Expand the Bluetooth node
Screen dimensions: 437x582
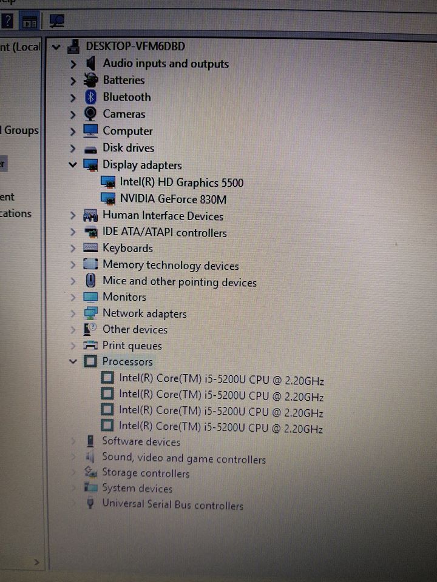pos(73,98)
